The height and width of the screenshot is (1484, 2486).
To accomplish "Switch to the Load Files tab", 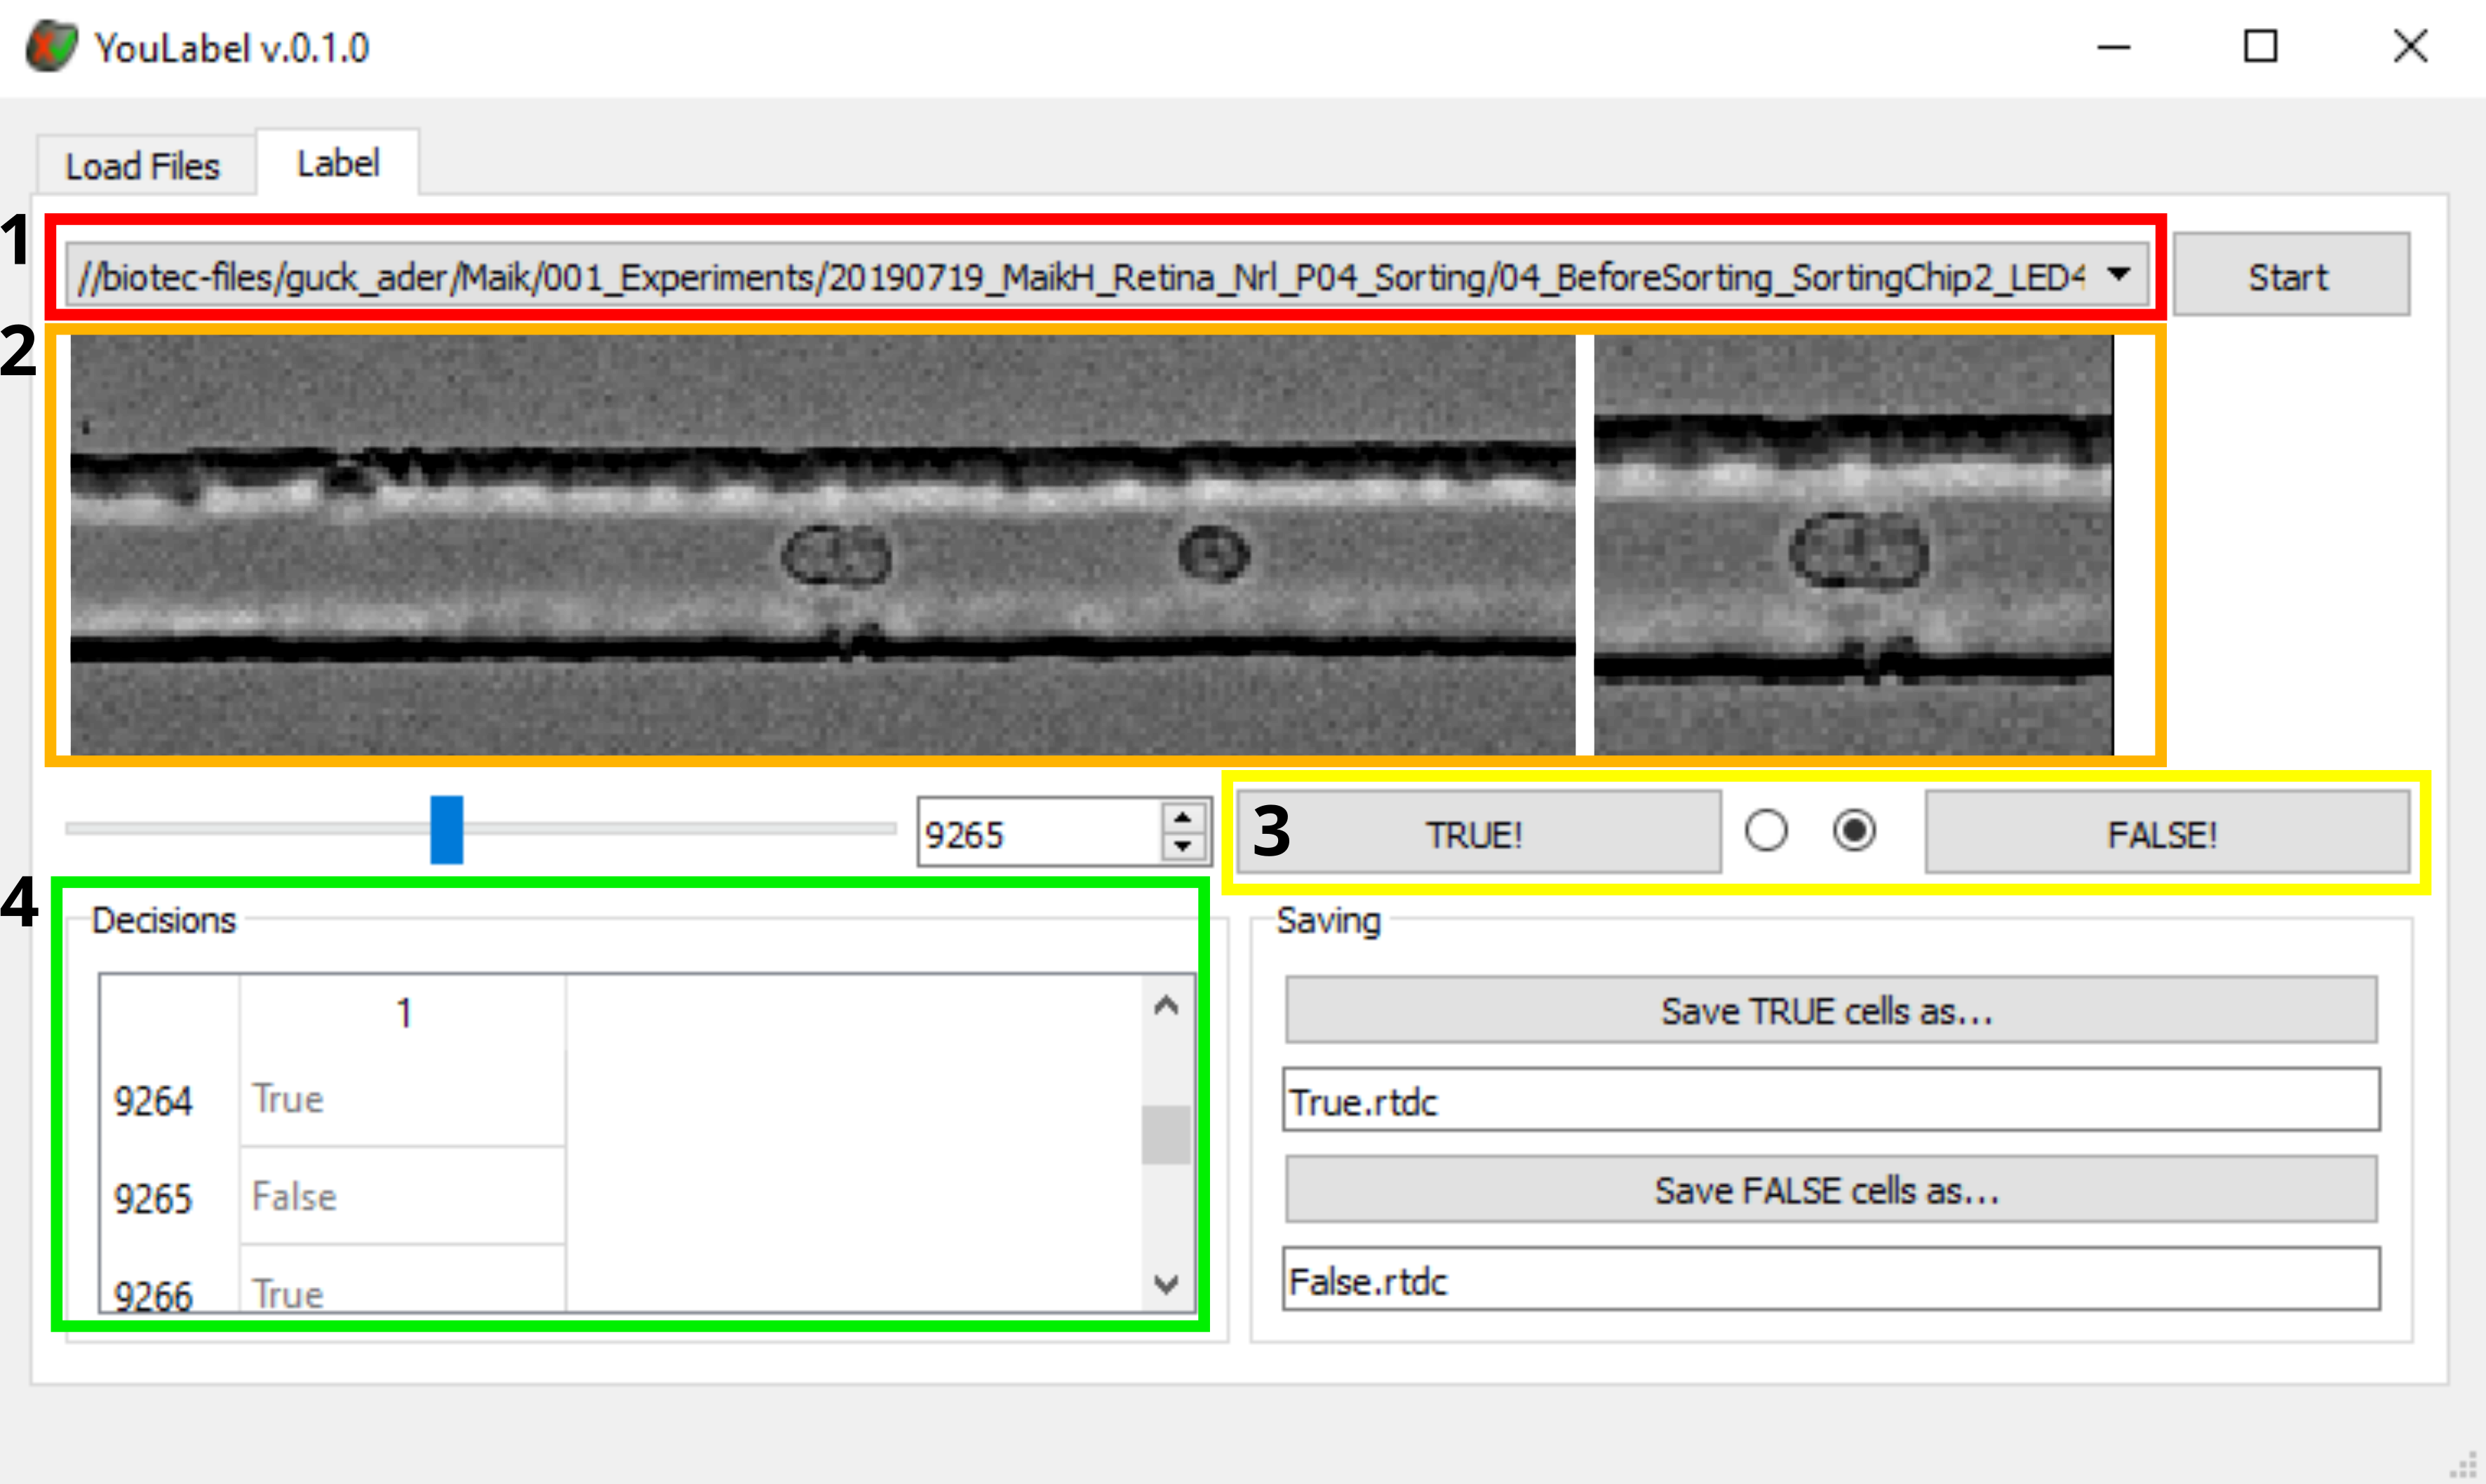I will [143, 166].
